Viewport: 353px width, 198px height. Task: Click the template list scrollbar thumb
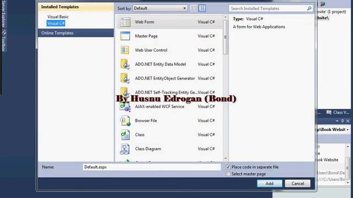[226, 37]
